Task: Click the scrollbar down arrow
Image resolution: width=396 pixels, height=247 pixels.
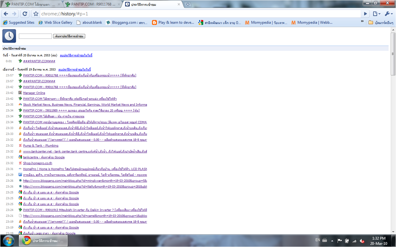Action: point(393,232)
